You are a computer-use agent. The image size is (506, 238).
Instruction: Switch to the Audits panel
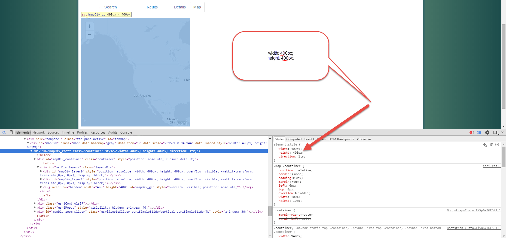click(x=113, y=132)
